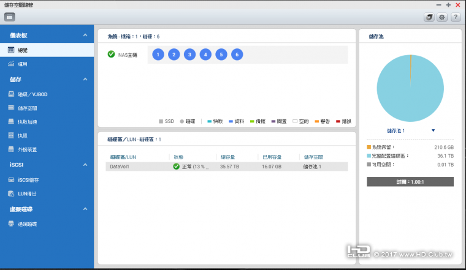Select disk 1 in the NAS host row
The image size is (466, 270).
(158, 54)
